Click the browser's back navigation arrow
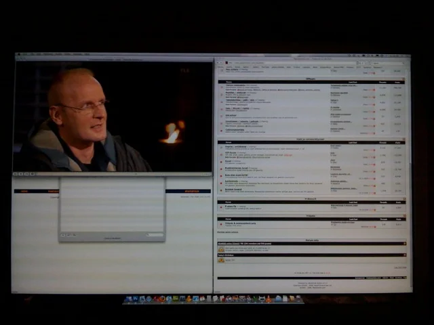The image size is (434, 325). (x=219, y=62)
